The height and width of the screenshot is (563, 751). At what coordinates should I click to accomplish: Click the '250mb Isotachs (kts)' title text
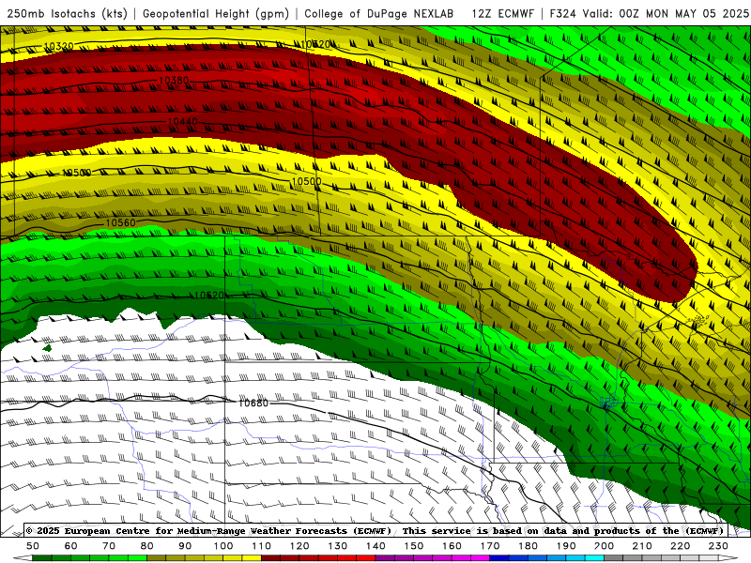[68, 13]
